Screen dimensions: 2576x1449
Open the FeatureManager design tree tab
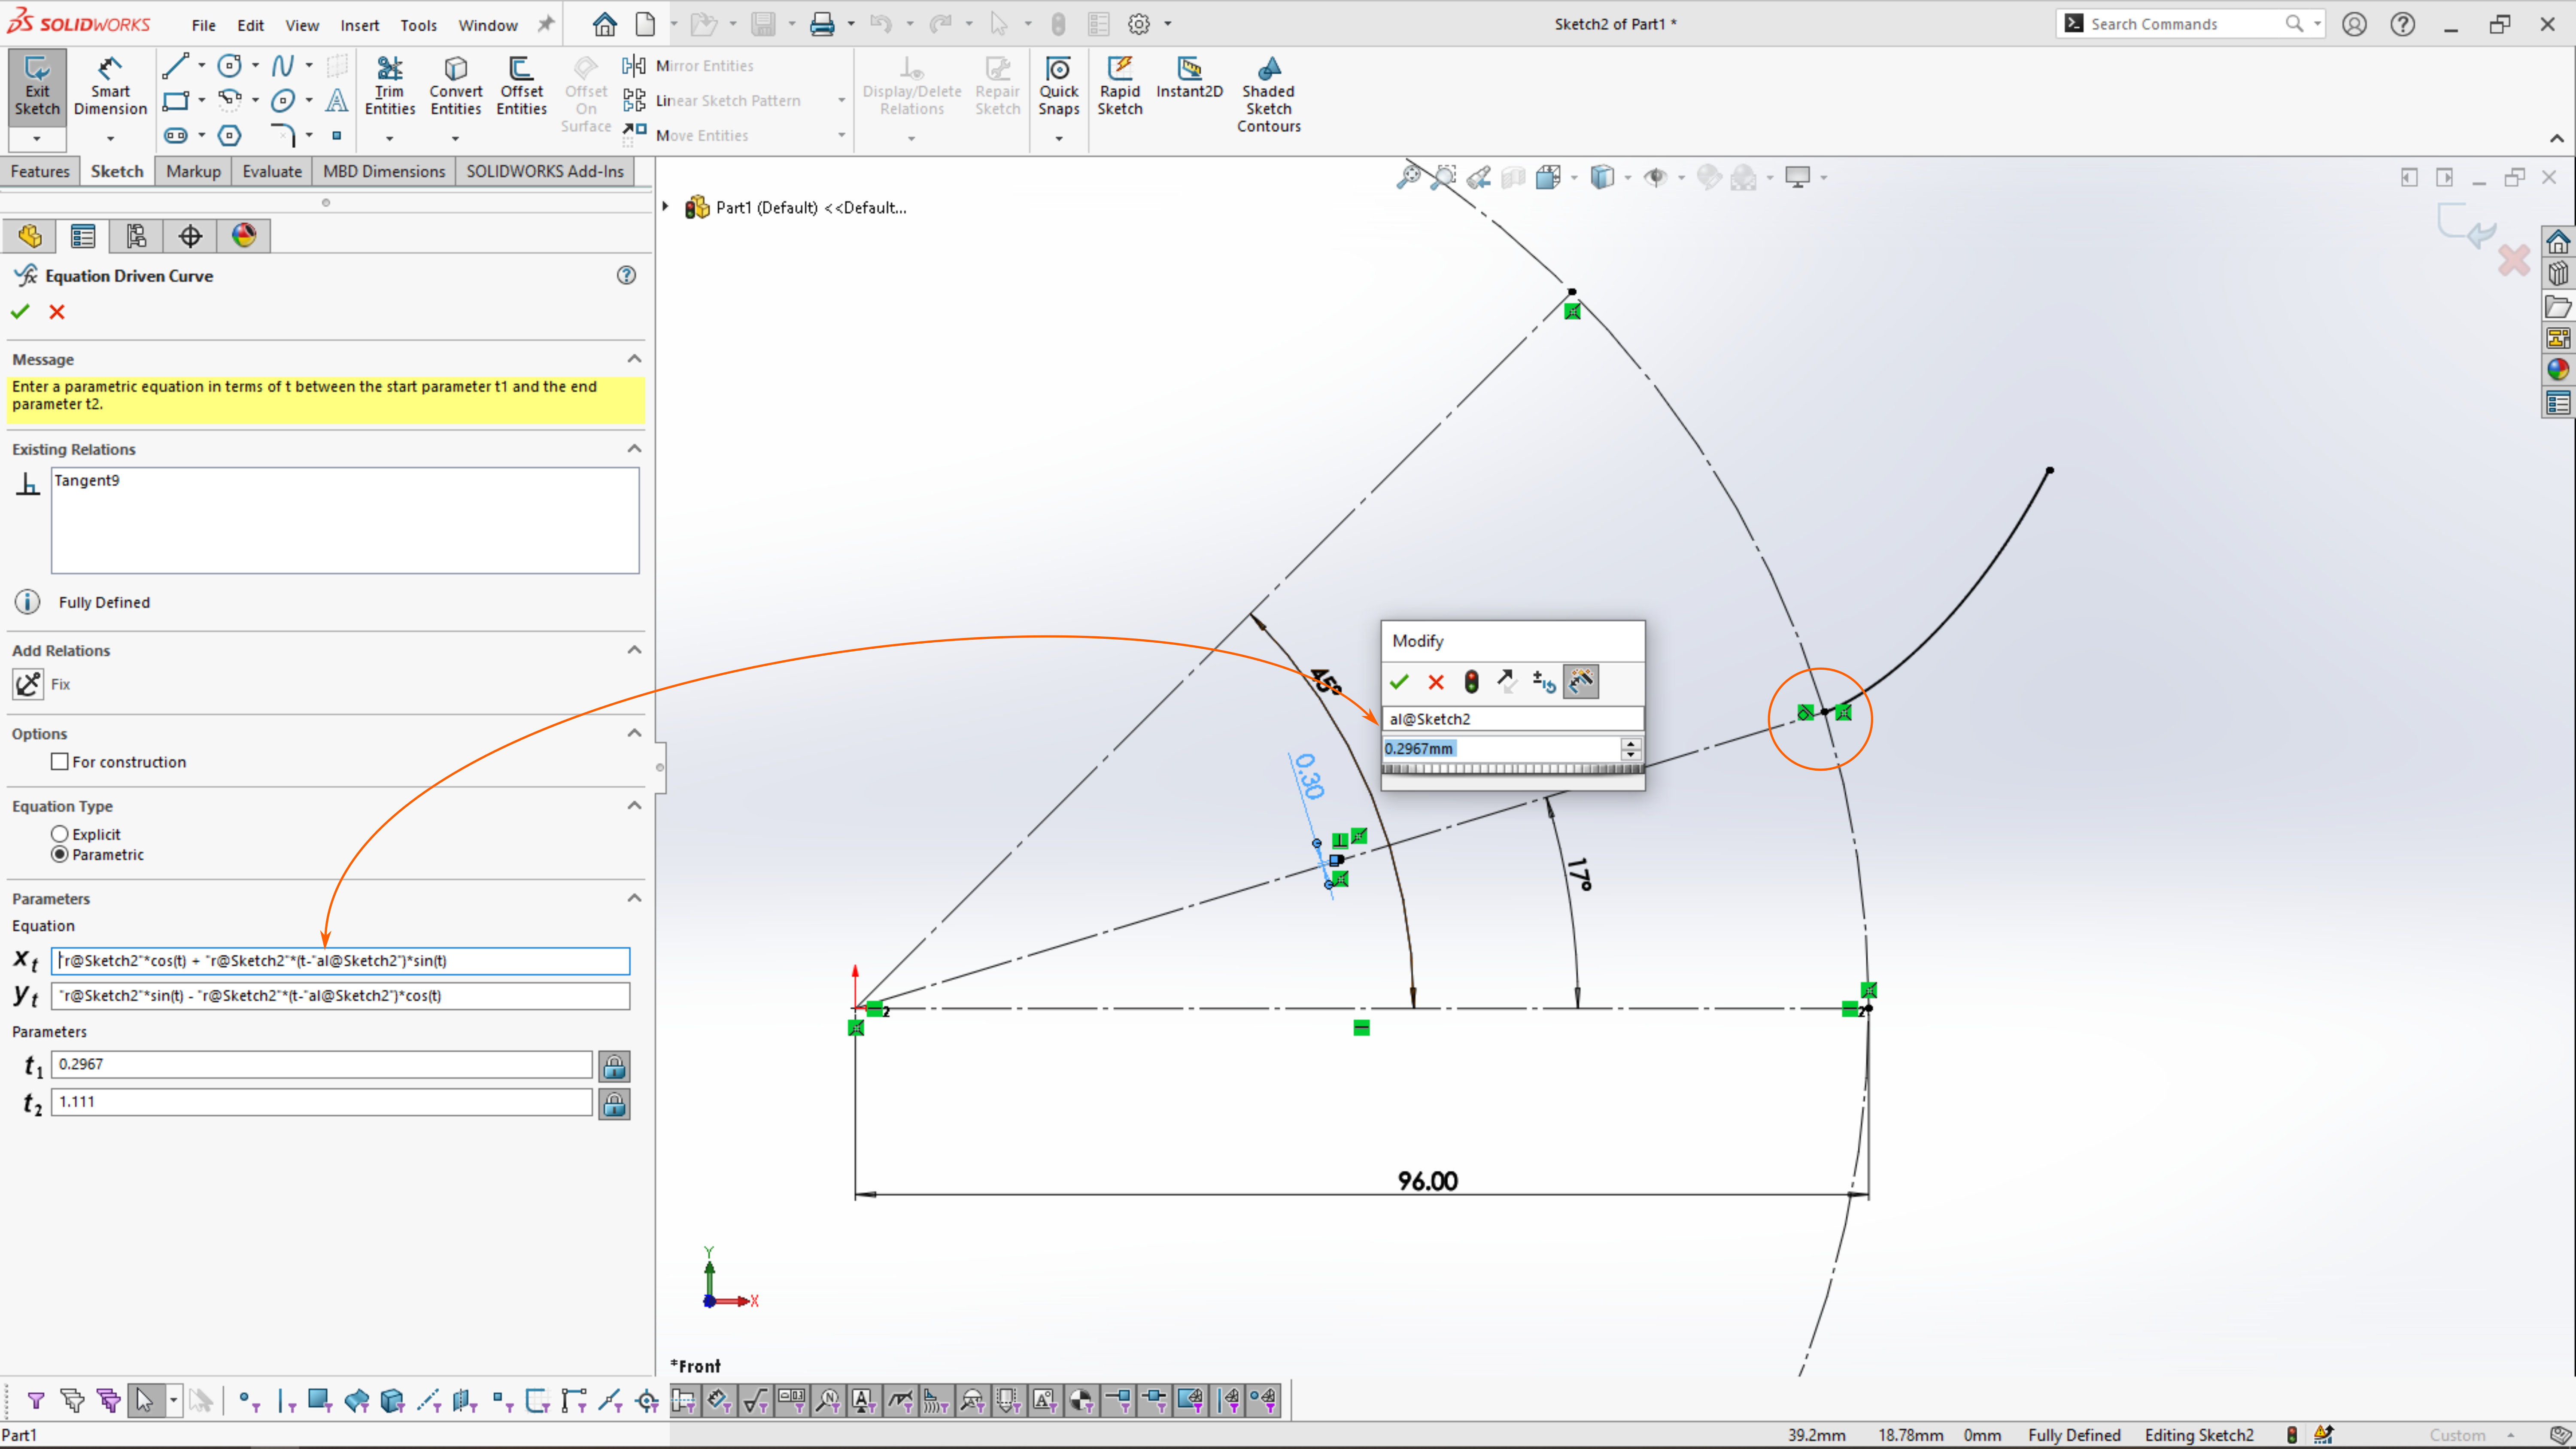[x=29, y=236]
